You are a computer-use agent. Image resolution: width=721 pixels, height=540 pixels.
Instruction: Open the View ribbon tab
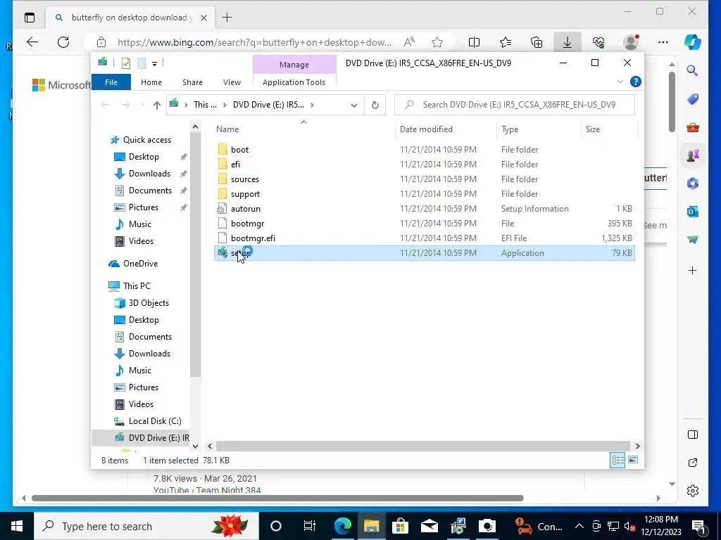[232, 82]
